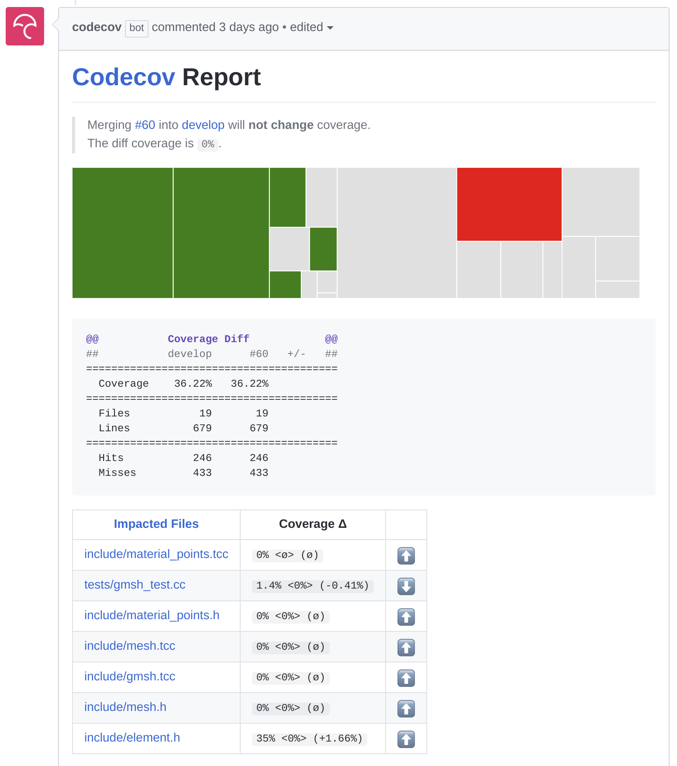The image size is (677, 766).
Task: Open include/material_points.tcc file link
Action: coord(156,554)
